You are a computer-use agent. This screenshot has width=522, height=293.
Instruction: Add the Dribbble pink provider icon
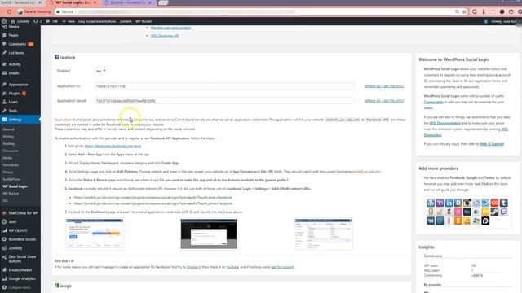(x=458, y=212)
